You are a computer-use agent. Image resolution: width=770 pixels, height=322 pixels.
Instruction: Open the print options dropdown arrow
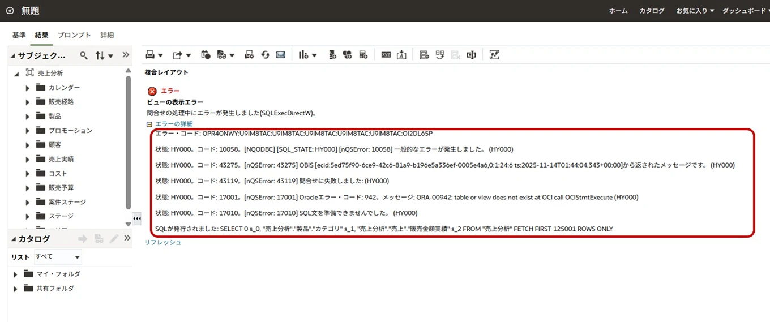pyautogui.click(x=161, y=55)
